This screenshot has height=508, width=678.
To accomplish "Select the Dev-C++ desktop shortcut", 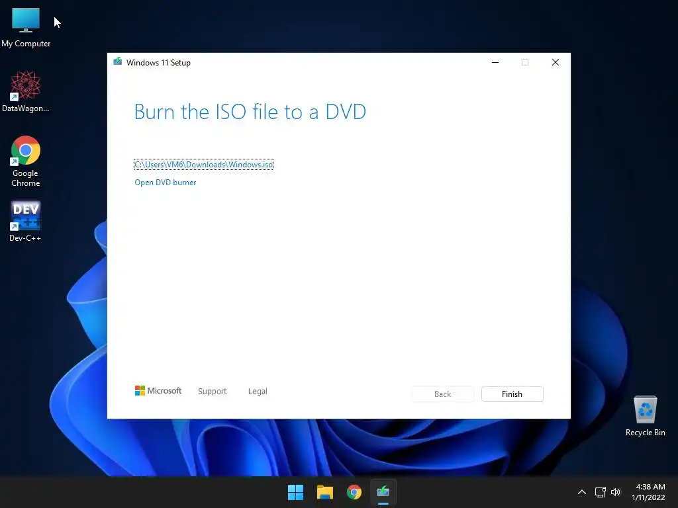I will [26, 221].
